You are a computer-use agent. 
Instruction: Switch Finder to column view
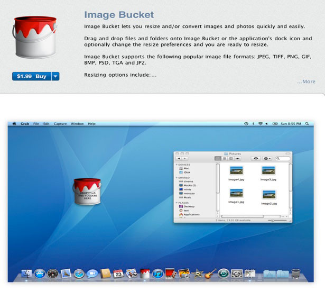point(231,159)
